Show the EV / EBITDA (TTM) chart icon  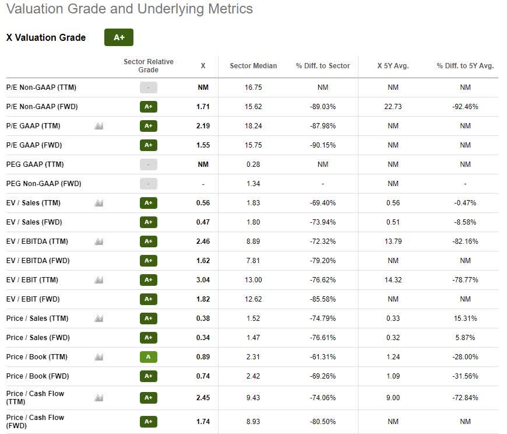[99, 242]
